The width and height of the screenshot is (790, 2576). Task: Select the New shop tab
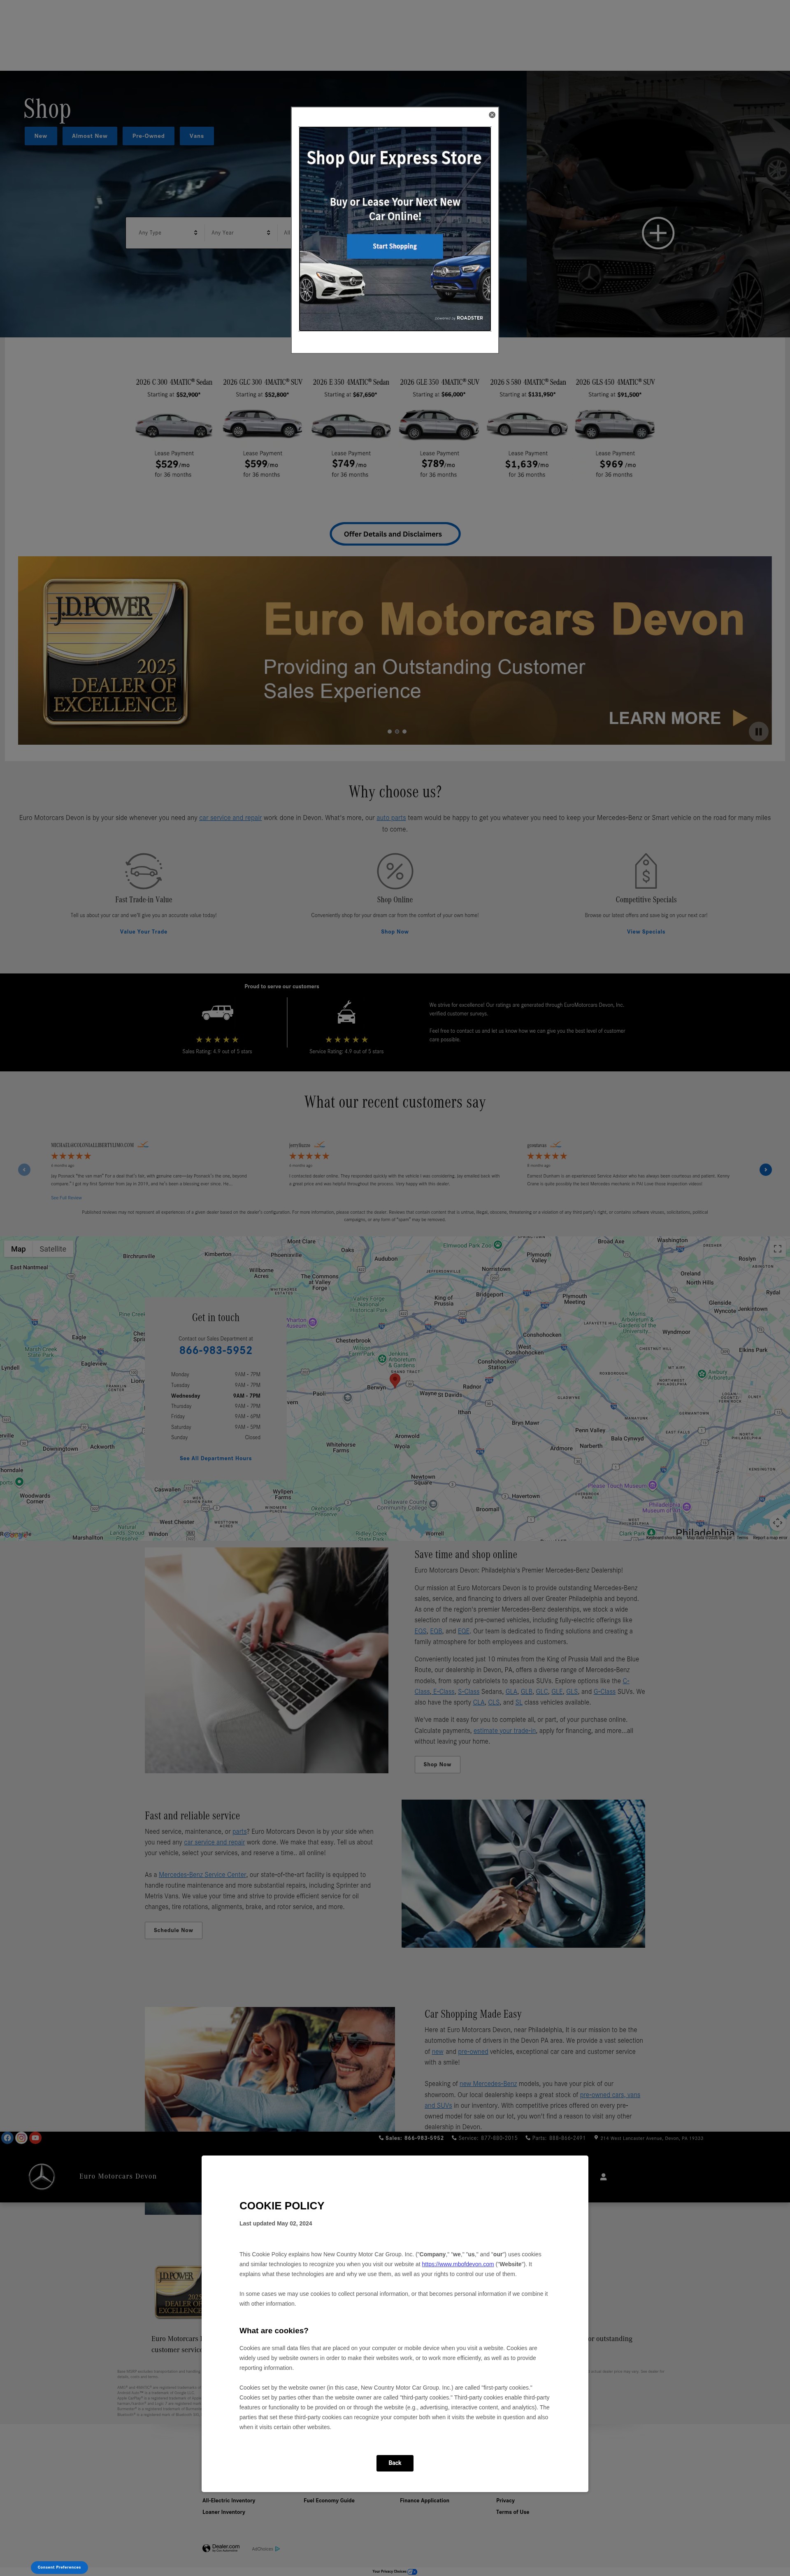pyautogui.click(x=41, y=136)
